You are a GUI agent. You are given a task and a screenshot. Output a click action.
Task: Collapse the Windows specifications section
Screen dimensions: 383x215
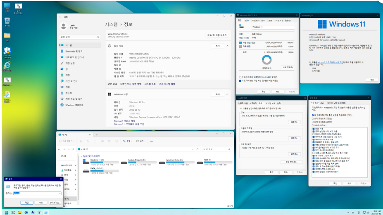tap(227, 94)
